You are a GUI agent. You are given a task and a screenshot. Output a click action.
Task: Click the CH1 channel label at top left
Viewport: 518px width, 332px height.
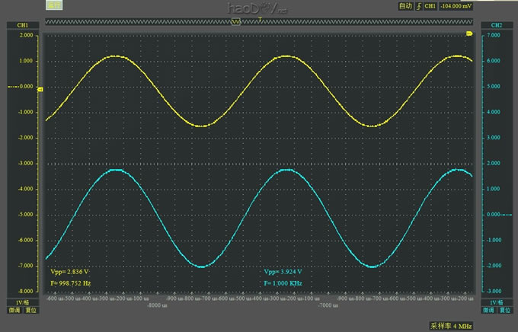point(21,25)
